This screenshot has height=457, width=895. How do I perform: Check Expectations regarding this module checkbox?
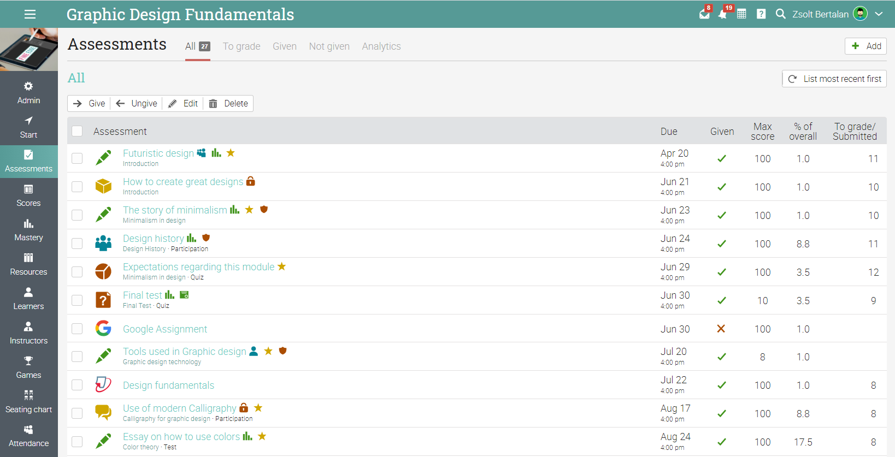pos(77,272)
